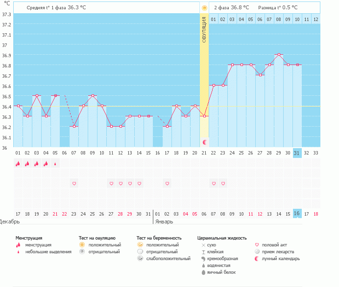Image resolution: width=339 pixels, height=287 pixels.
Task: Click the 'ОВУЛЯЦИЯ' vertical label
Action: pos(204,29)
